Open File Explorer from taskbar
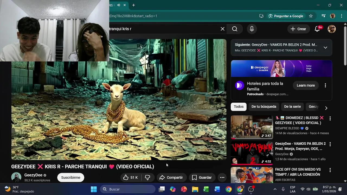 coord(195,189)
